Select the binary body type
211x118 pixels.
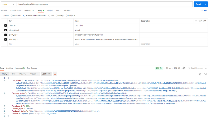[57, 16]
